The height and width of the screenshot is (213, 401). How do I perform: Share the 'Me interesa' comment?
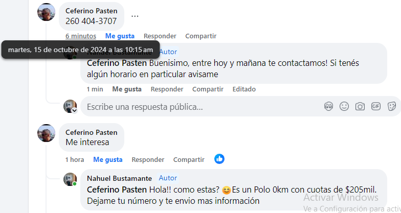click(189, 159)
